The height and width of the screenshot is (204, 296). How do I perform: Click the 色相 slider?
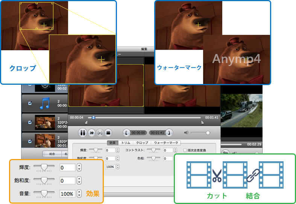pyautogui.click(x=153, y=158)
